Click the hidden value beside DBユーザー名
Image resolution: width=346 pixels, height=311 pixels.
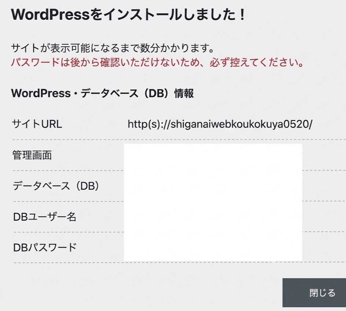click(x=213, y=217)
